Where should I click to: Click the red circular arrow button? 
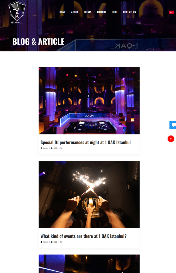171,139
